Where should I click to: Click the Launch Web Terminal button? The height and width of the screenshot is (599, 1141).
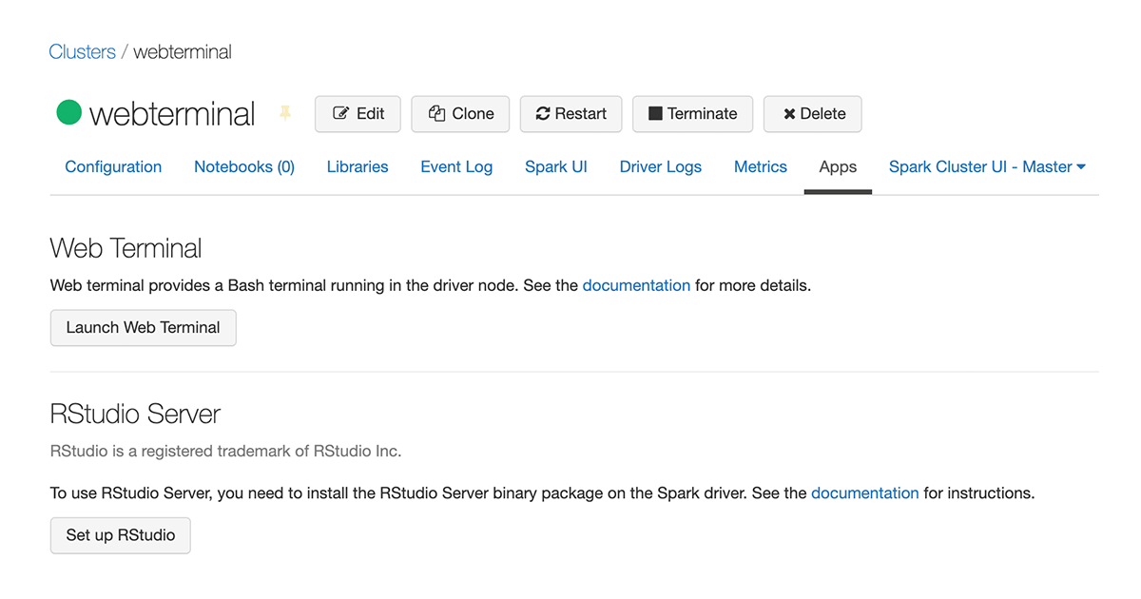pos(143,327)
